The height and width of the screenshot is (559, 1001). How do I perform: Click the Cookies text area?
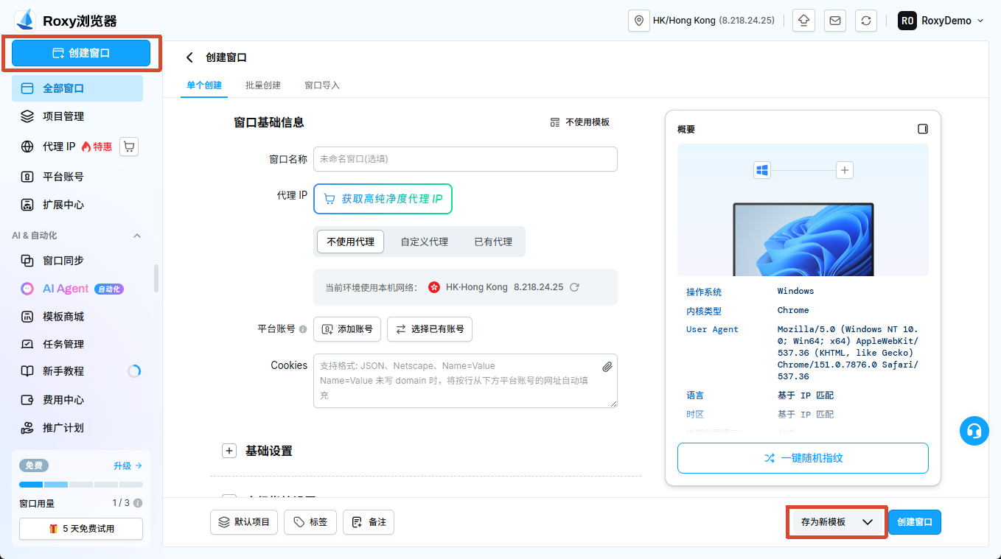tap(465, 381)
